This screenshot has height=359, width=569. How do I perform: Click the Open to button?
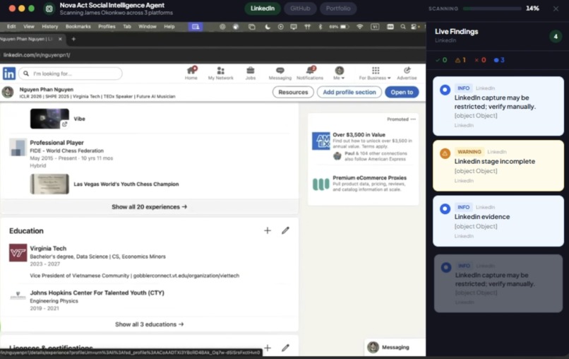tap(402, 92)
